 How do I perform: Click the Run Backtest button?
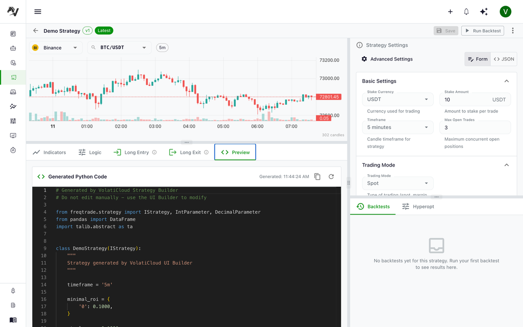point(482,31)
